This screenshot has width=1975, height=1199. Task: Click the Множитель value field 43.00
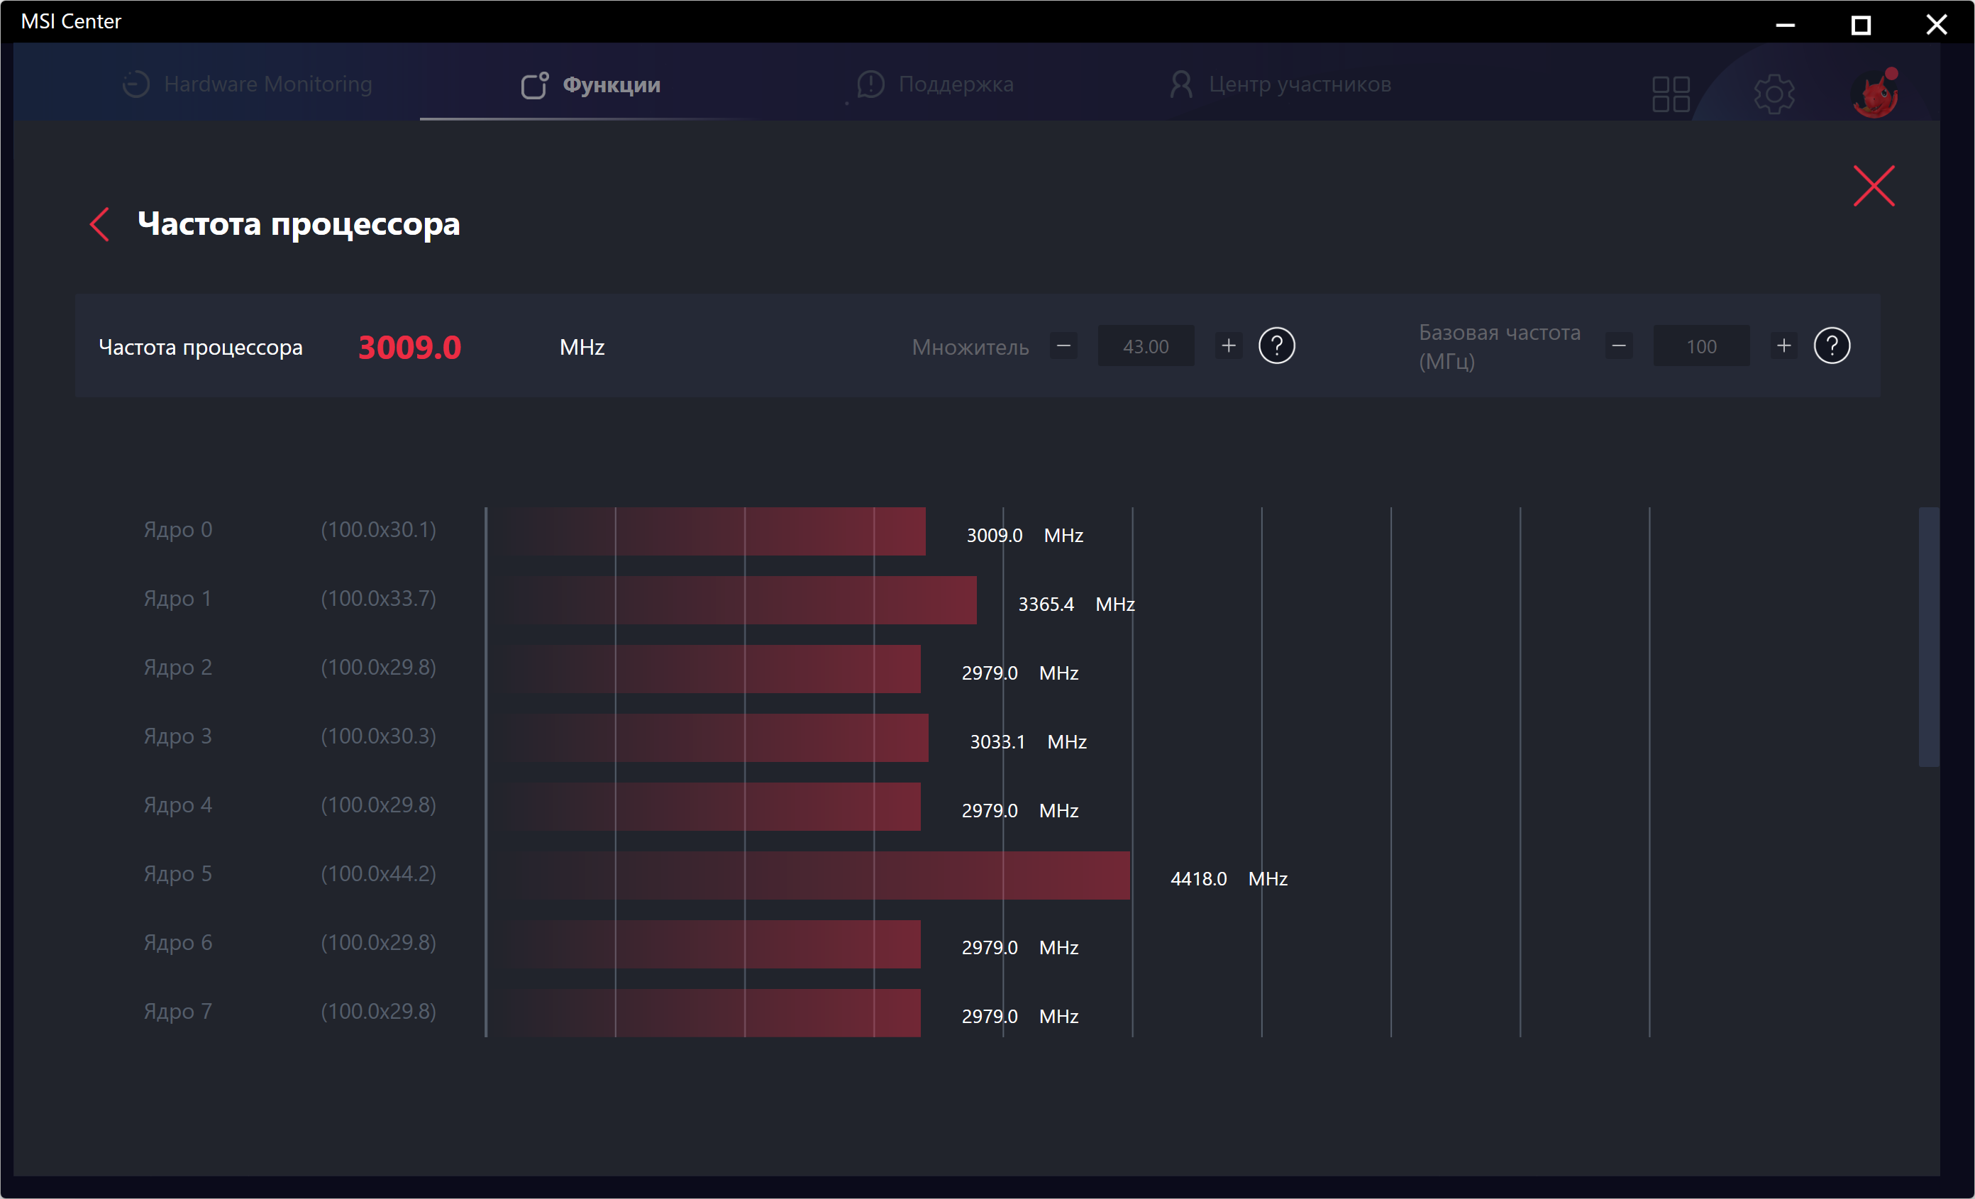(1146, 346)
